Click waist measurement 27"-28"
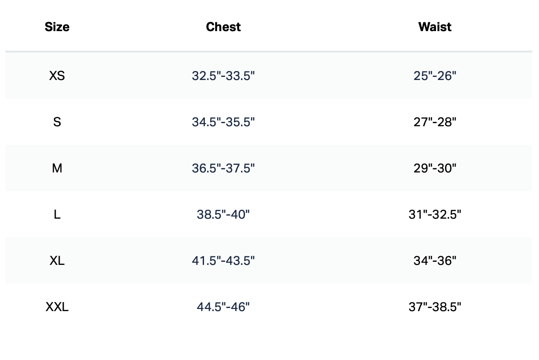 point(435,122)
